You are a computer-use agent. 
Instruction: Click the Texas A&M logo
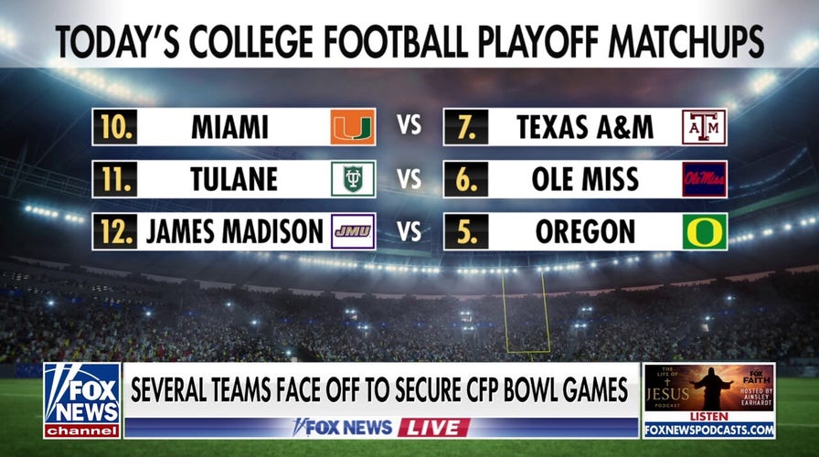pos(704,127)
